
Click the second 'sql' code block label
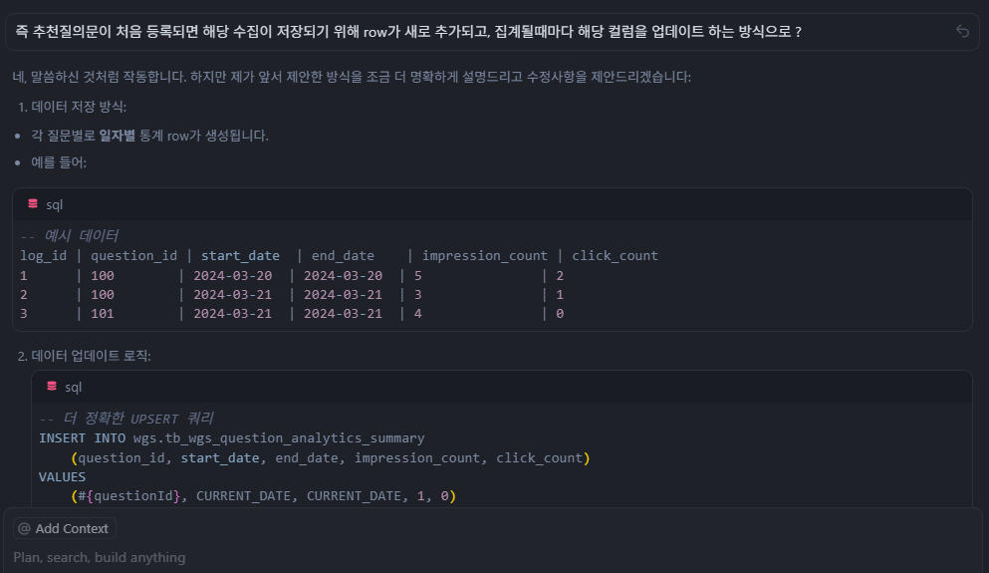74,387
